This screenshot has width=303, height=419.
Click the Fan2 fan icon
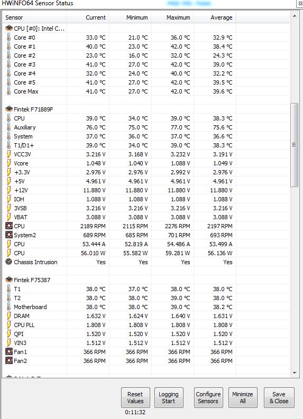9,361
